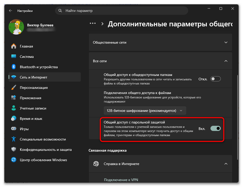This screenshot has height=187, width=243.
Task: Open the Учетные записи label
Action: (x=33, y=108)
